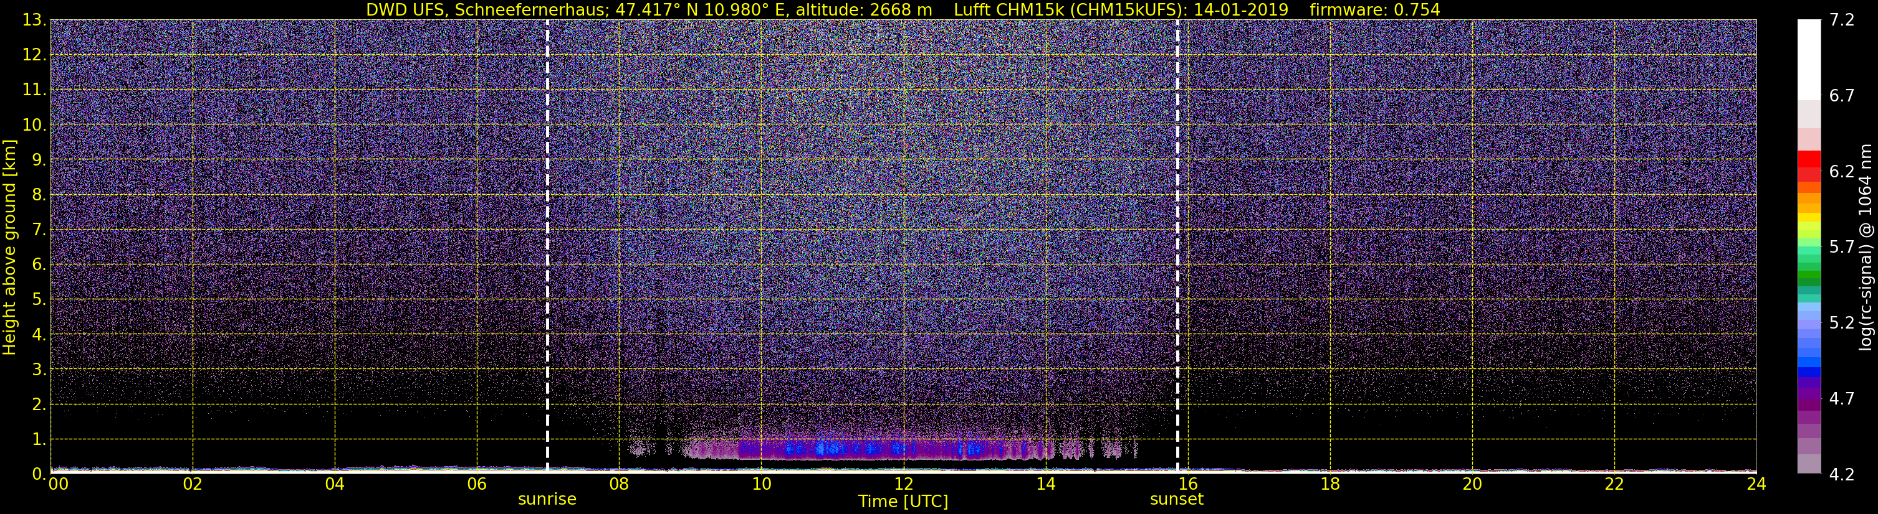Click the colorbar value 5.7

click(x=1842, y=248)
